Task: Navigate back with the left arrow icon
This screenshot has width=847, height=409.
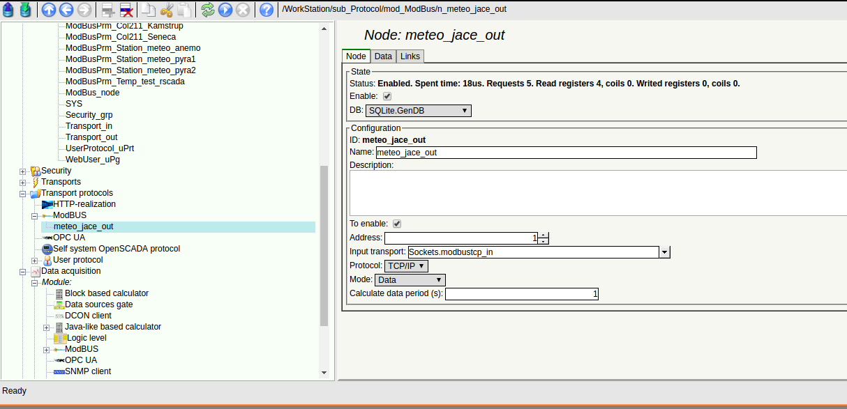Action: coord(66,10)
